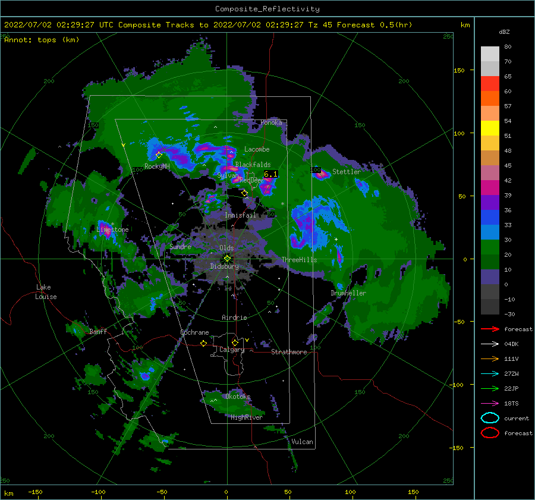Click the 18TS legend text

click(511, 404)
